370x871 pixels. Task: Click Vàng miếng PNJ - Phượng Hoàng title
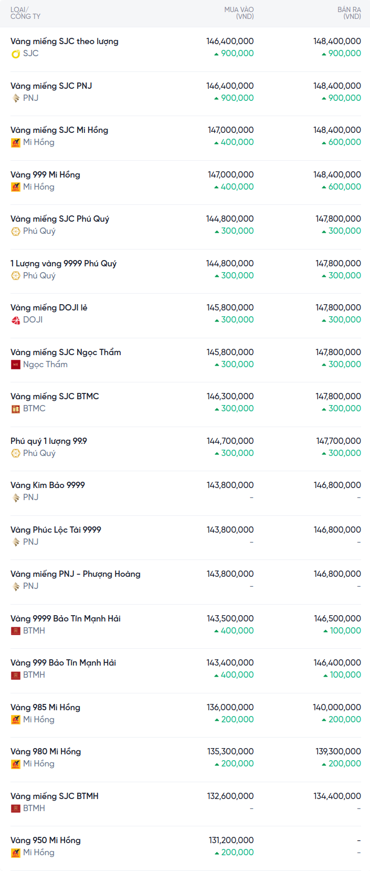[75, 574]
